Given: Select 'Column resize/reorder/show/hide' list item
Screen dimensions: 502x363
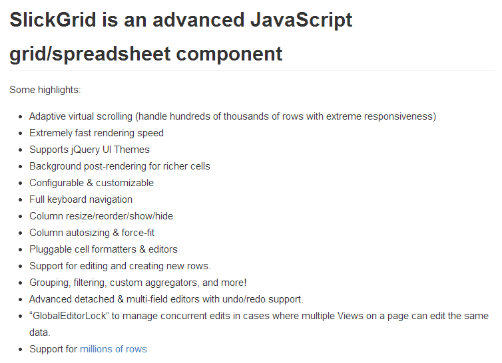Looking at the screenshot, I should [101, 216].
